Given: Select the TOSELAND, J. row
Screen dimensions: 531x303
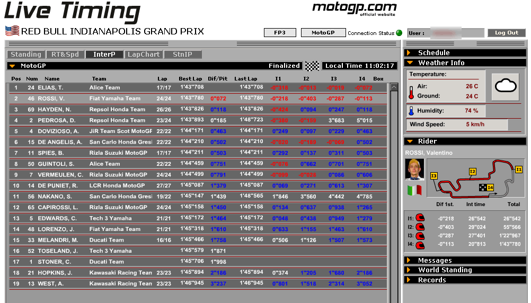Looking at the screenshot, I should (198, 251).
